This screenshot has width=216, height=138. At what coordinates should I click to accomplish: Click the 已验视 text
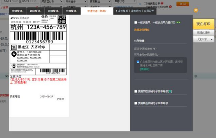tap(60, 99)
